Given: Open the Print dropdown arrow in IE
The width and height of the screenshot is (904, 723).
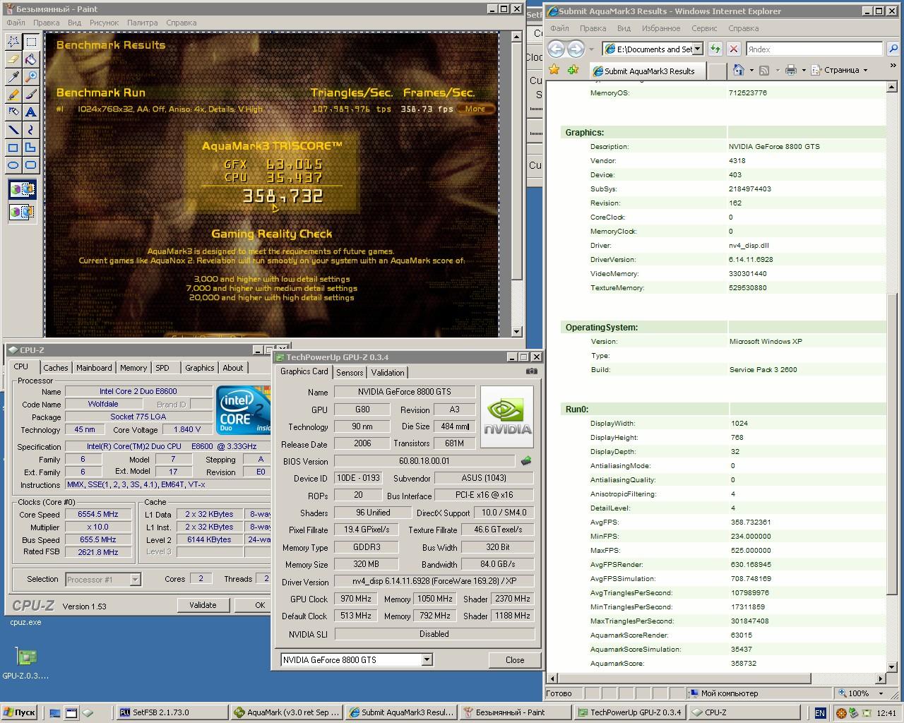Looking at the screenshot, I should tap(803, 70).
